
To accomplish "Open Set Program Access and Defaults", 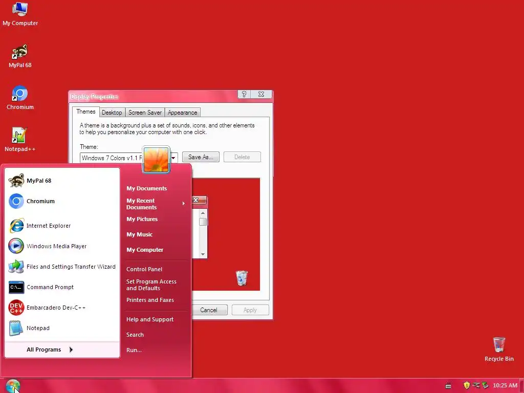I will tap(151, 285).
